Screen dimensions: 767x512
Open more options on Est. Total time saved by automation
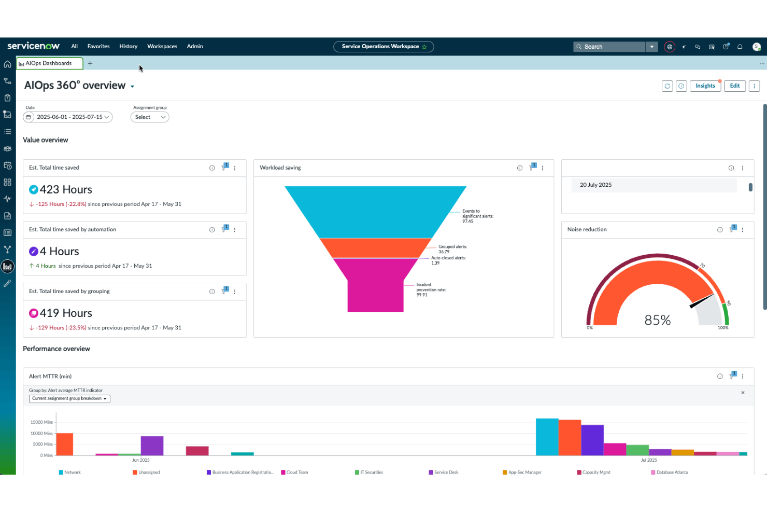[x=235, y=230]
